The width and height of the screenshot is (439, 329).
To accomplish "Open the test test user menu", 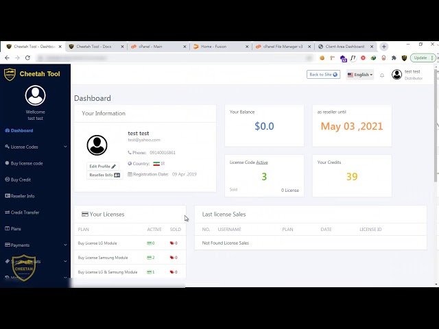I will pyautogui.click(x=407, y=75).
